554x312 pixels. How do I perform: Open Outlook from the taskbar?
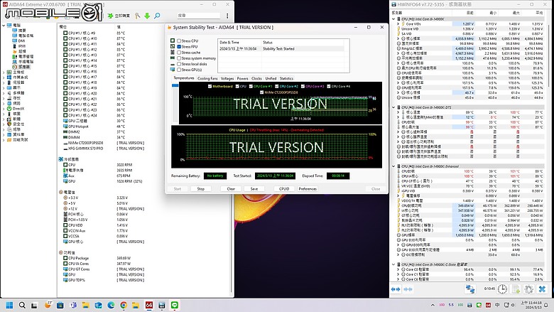(x=98, y=305)
